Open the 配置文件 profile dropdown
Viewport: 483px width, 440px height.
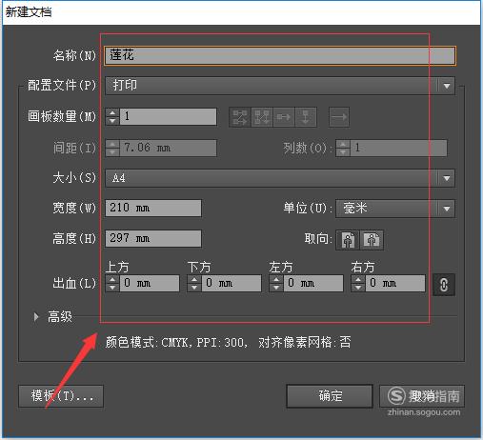(x=280, y=86)
